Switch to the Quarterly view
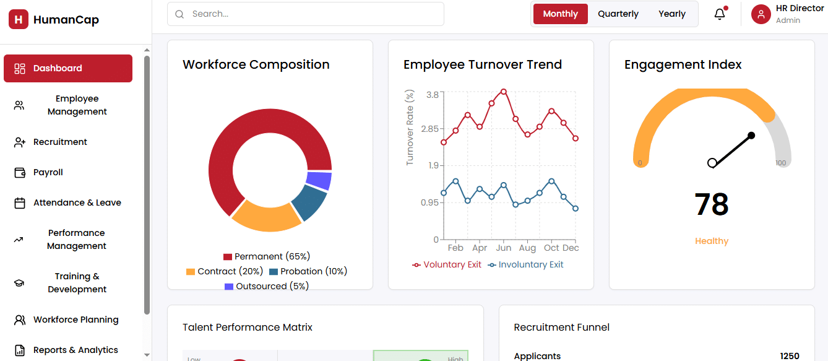Image resolution: width=828 pixels, height=361 pixels. click(618, 14)
